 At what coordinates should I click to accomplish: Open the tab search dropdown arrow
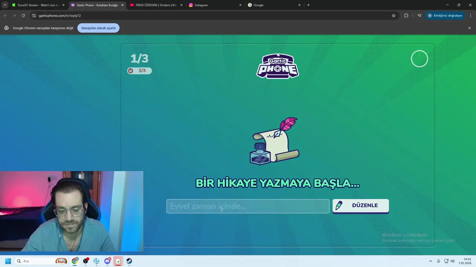pos(5,5)
